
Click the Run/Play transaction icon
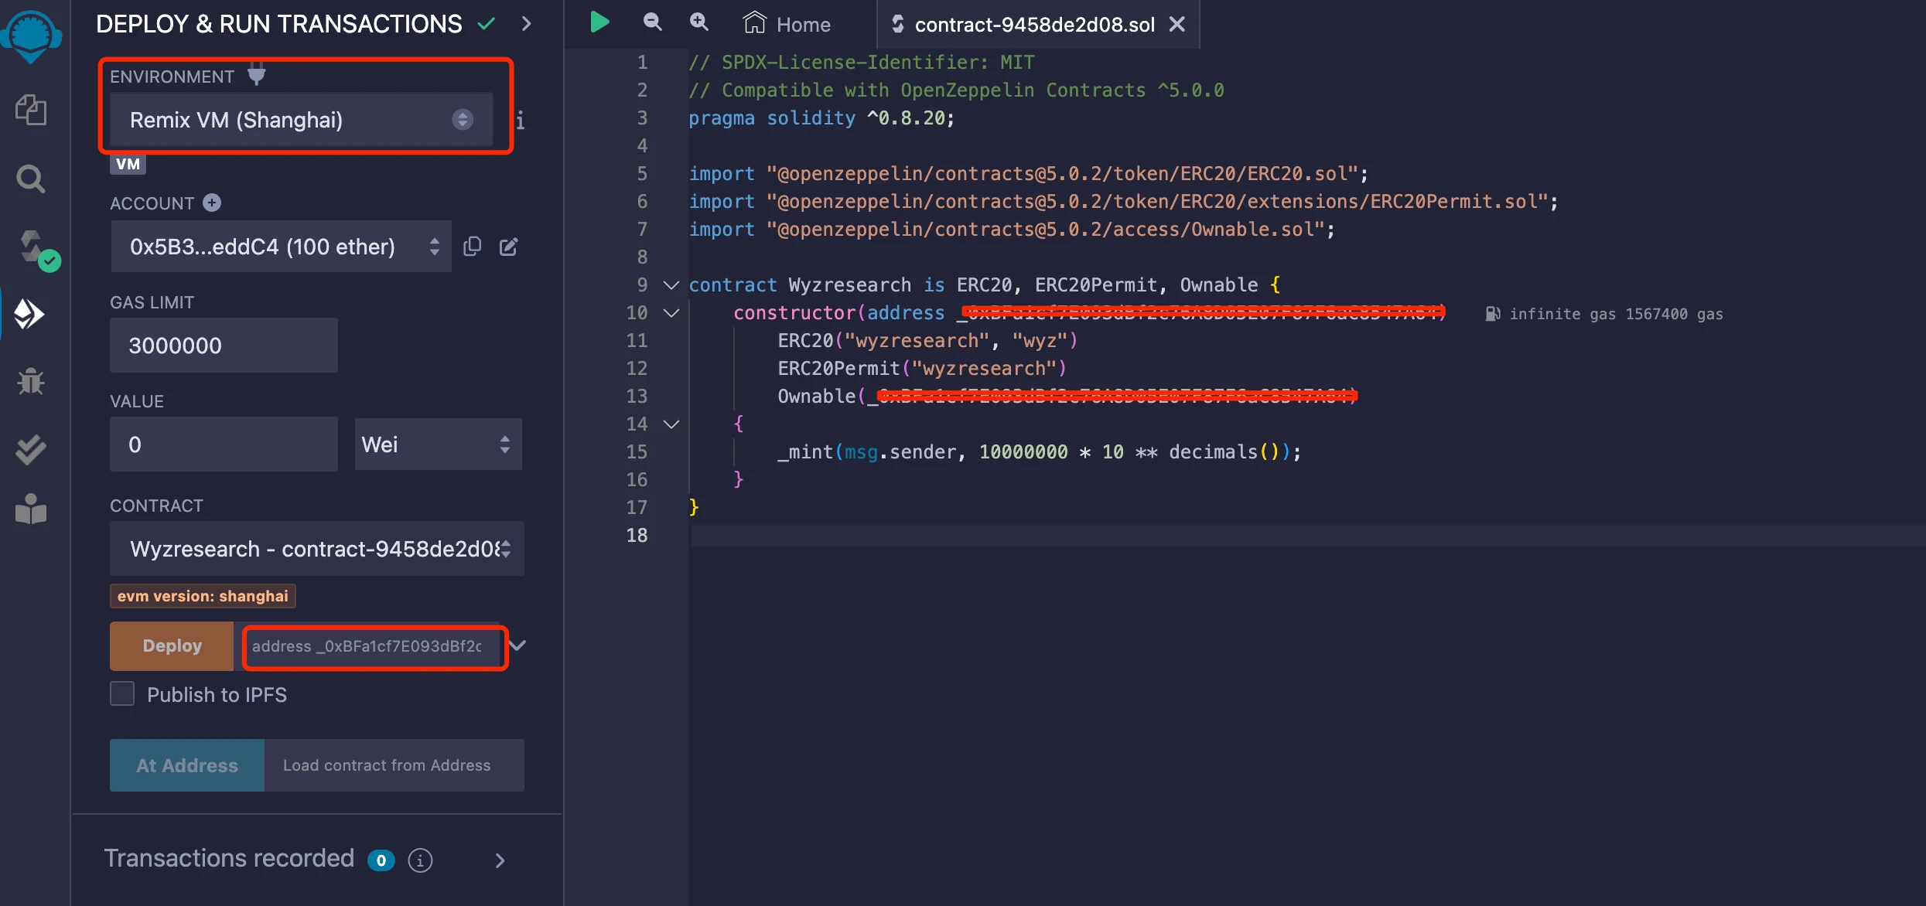coord(601,22)
